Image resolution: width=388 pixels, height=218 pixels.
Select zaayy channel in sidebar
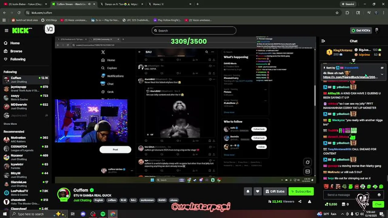click(x=26, y=97)
